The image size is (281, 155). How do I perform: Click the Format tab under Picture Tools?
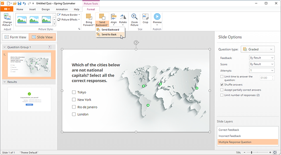[91, 9]
